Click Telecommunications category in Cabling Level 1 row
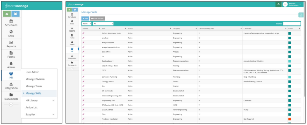 coord(181,61)
